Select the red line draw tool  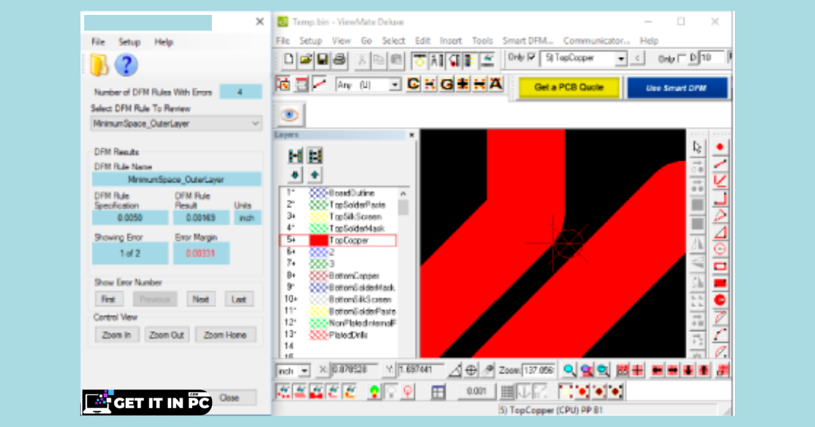coord(721,164)
